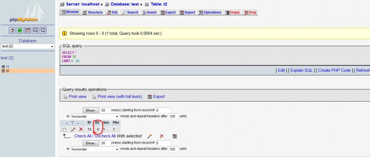Click the Pho cell value 1
The width and height of the screenshot is (370, 157).
pos(114,129)
